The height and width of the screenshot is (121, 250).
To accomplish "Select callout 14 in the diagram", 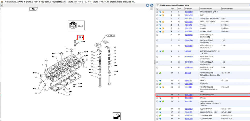I will (80, 37).
